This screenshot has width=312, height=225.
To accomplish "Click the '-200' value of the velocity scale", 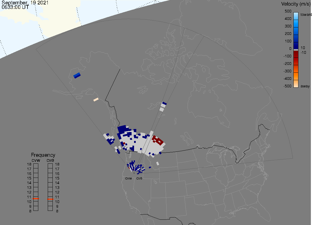I will 287,64.
